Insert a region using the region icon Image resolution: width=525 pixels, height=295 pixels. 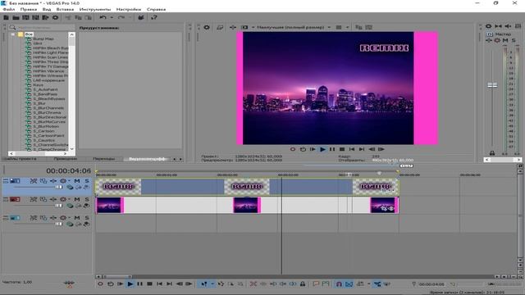tap(326, 284)
